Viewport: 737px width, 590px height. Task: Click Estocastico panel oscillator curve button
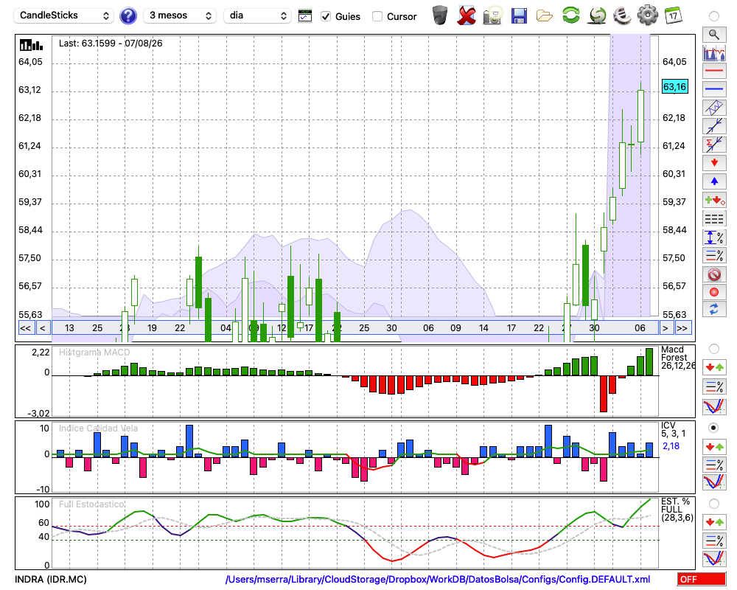pyautogui.click(x=714, y=559)
